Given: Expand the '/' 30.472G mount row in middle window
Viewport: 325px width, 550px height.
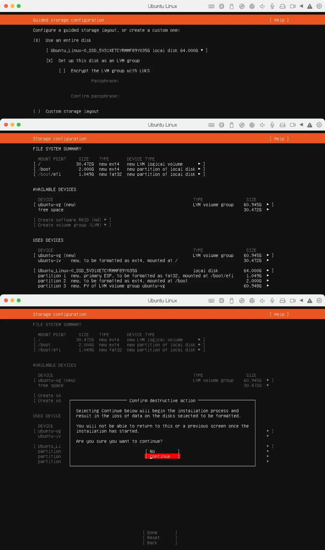Looking at the screenshot, I should [119, 164].
